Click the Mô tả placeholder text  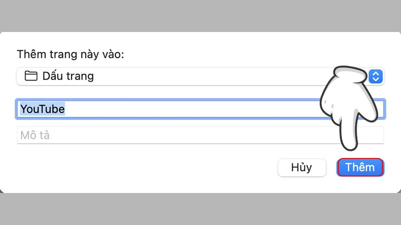[35, 135]
